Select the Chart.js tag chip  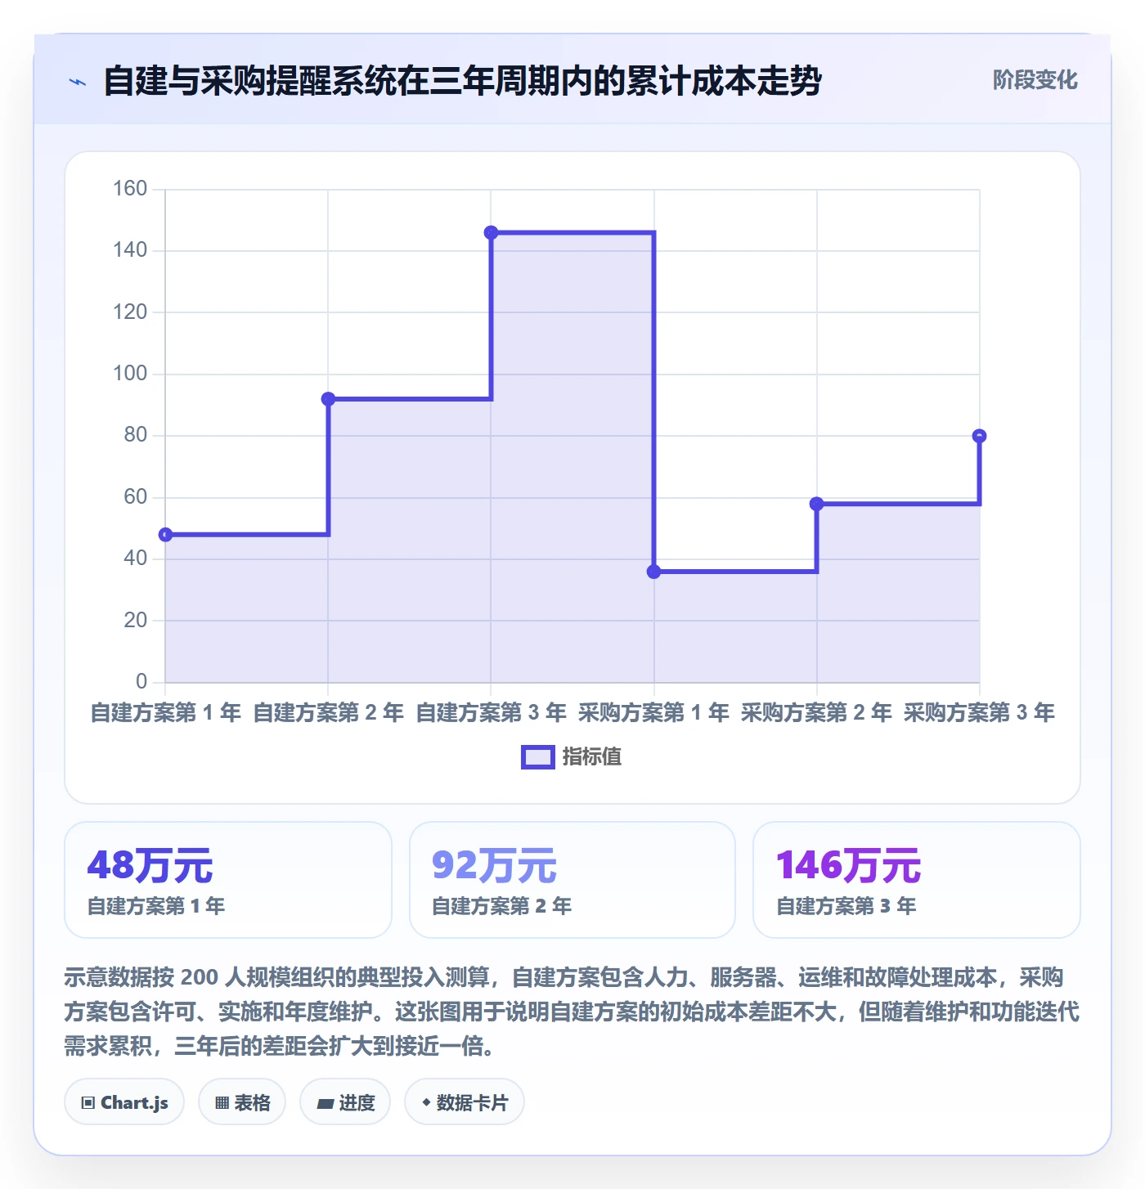coord(124,1102)
